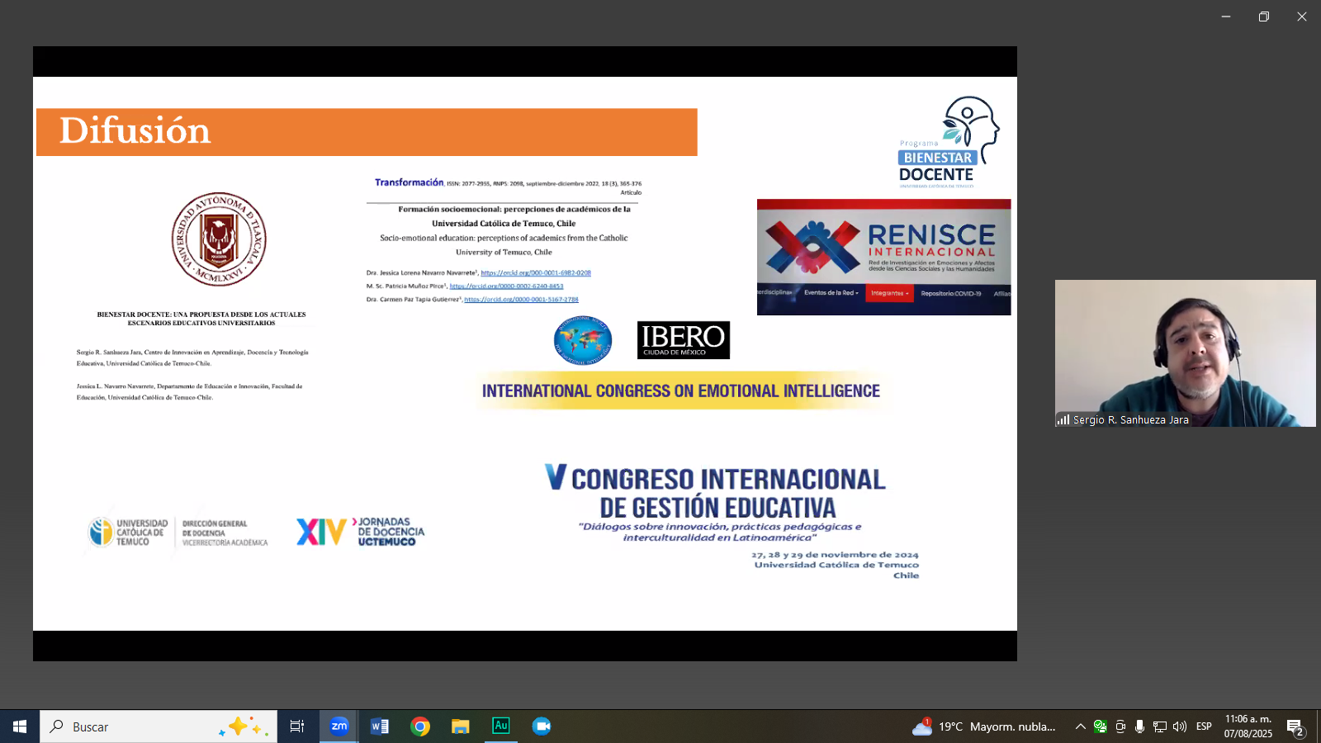
Task: Launch Google Chrome from the taskbar
Action: 420,726
